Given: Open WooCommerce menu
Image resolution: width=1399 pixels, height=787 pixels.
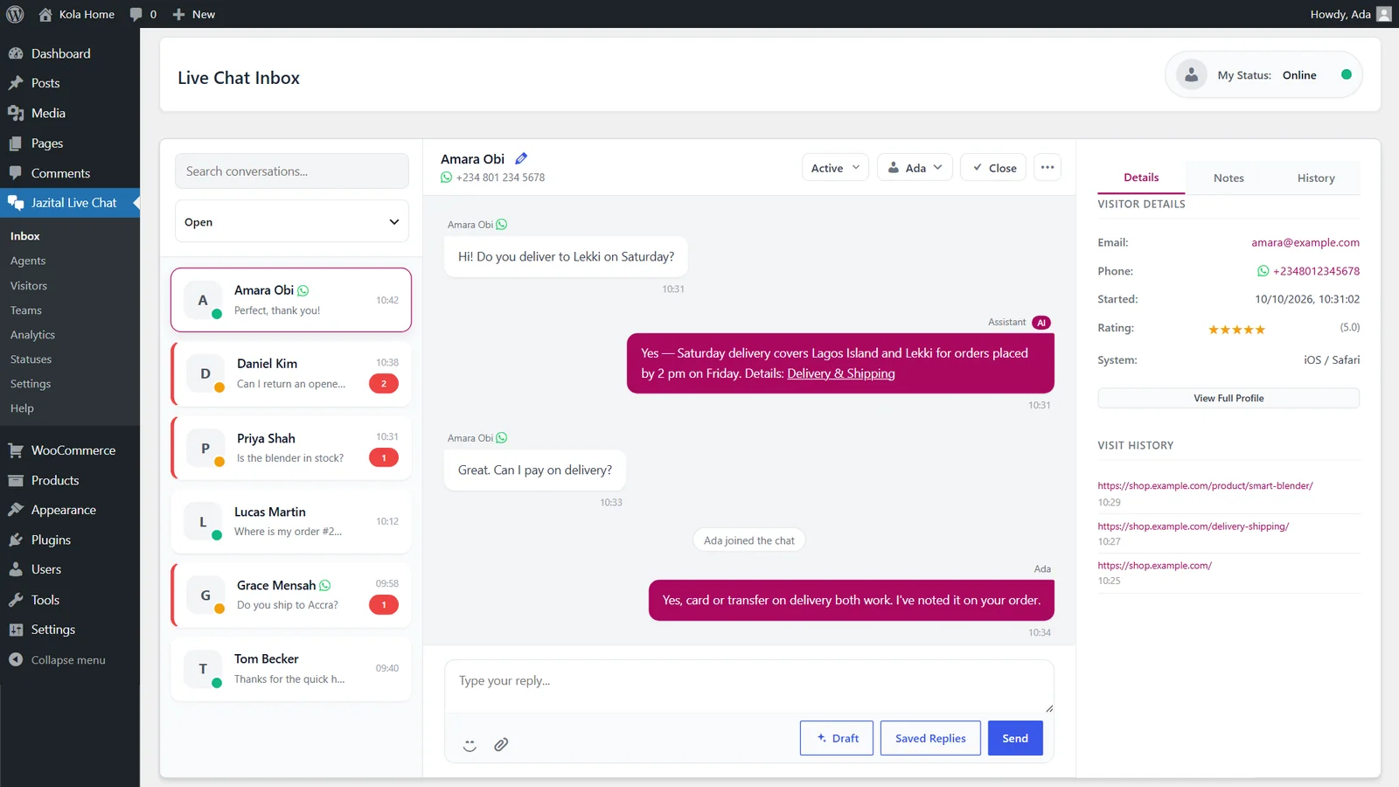Looking at the screenshot, I should [70, 450].
